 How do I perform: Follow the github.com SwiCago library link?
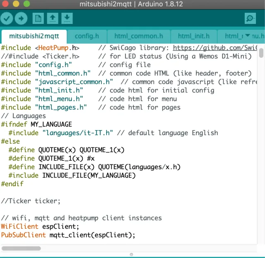point(215,48)
